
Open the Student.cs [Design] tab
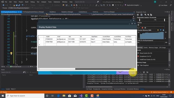coord(67,12)
